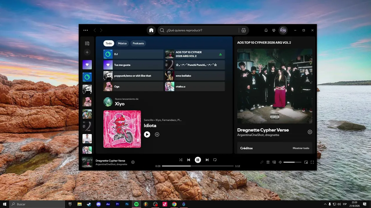371x208 pixels.
Task: Go forward with the right arrow
Action: point(101,30)
